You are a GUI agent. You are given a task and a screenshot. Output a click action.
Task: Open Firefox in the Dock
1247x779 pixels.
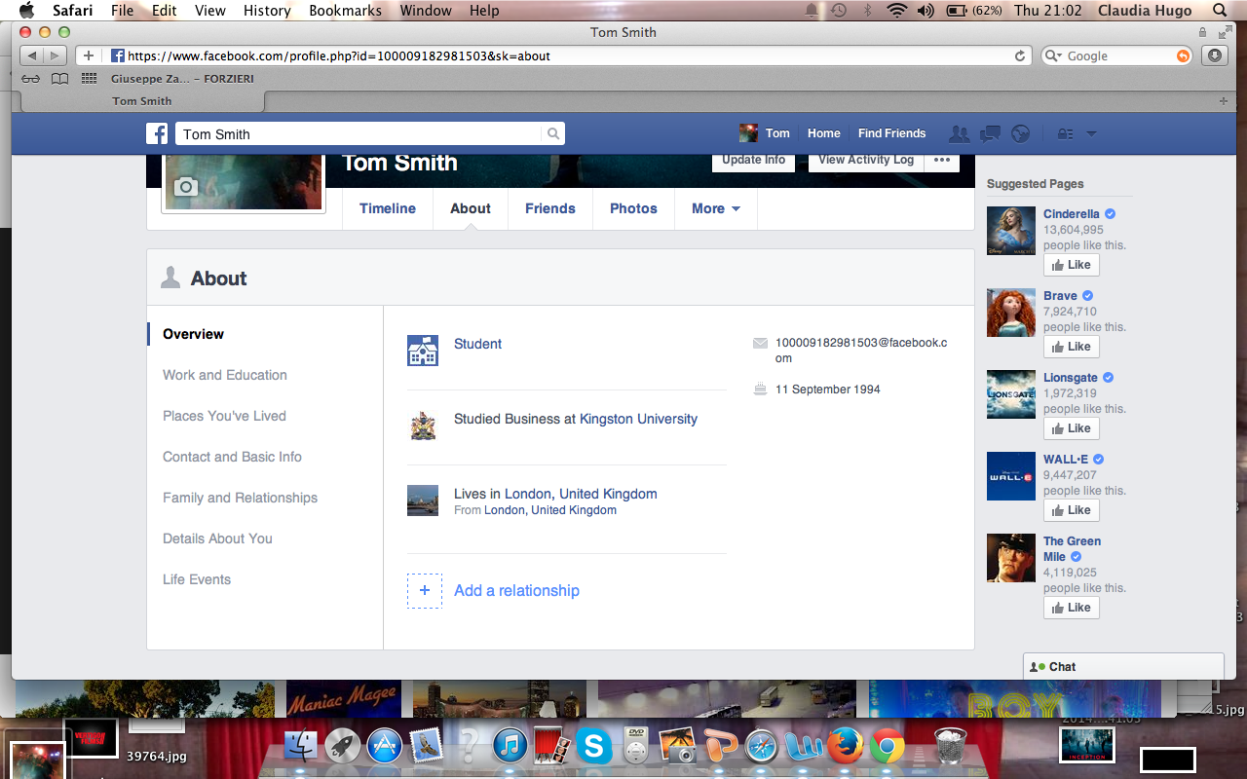point(846,747)
